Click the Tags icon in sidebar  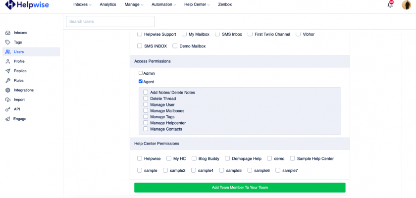(8, 42)
